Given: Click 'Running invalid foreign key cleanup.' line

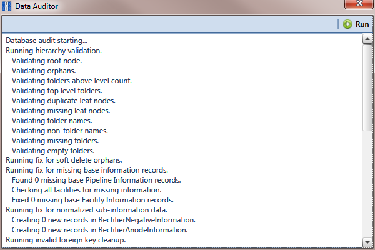Looking at the screenshot, I should (66, 240).
